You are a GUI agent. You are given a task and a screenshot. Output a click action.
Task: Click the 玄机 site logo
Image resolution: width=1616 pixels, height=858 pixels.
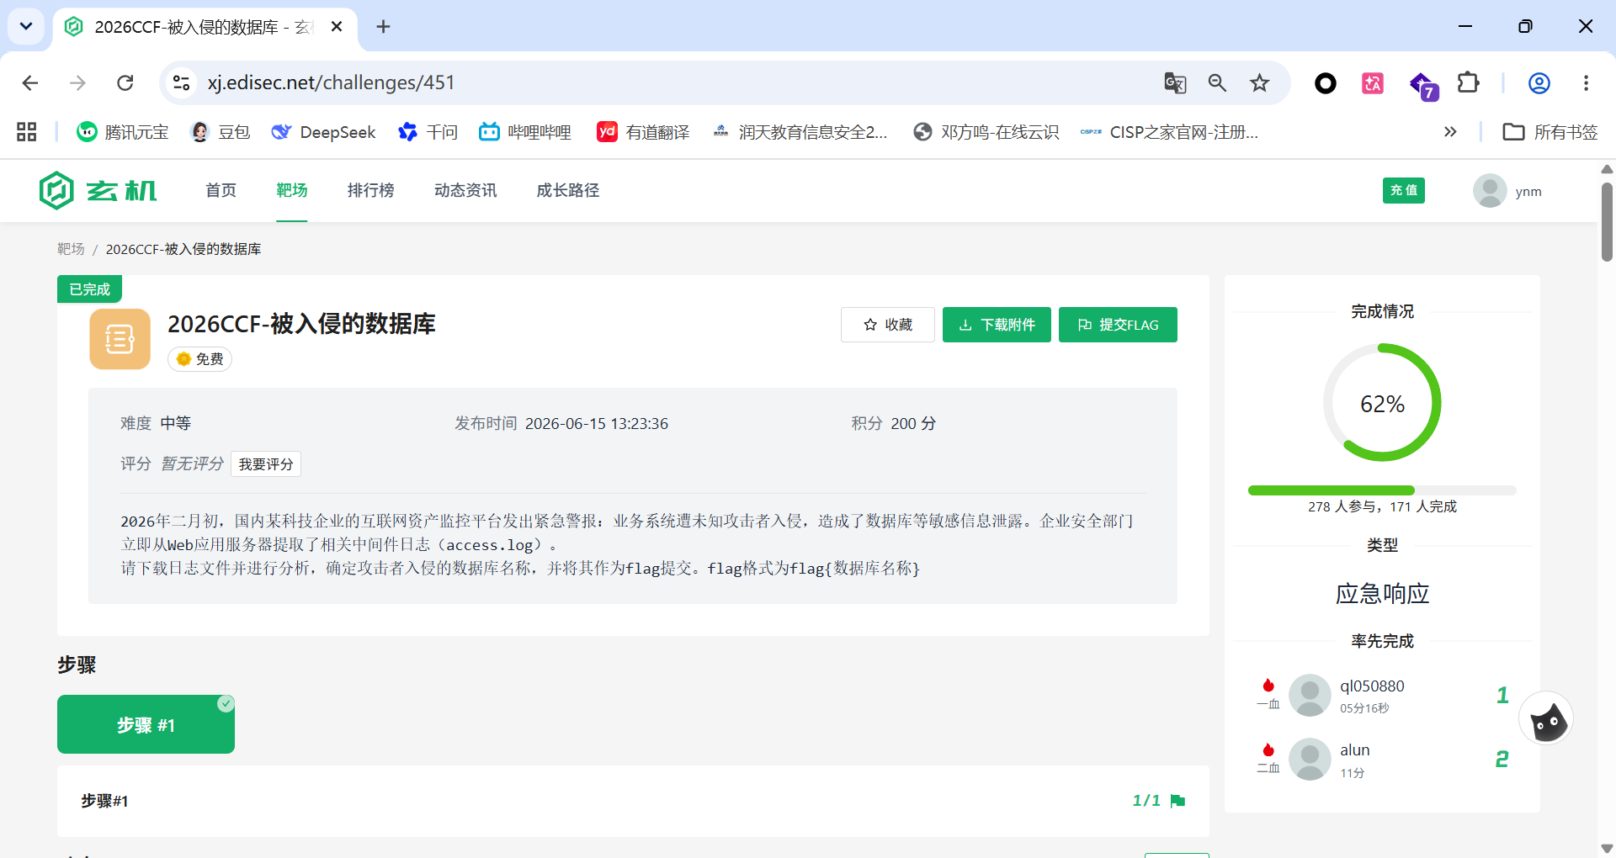pos(98,190)
